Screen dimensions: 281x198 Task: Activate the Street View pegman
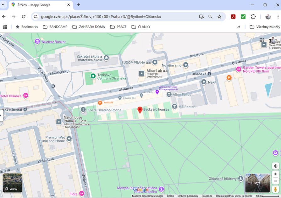pos(275,189)
